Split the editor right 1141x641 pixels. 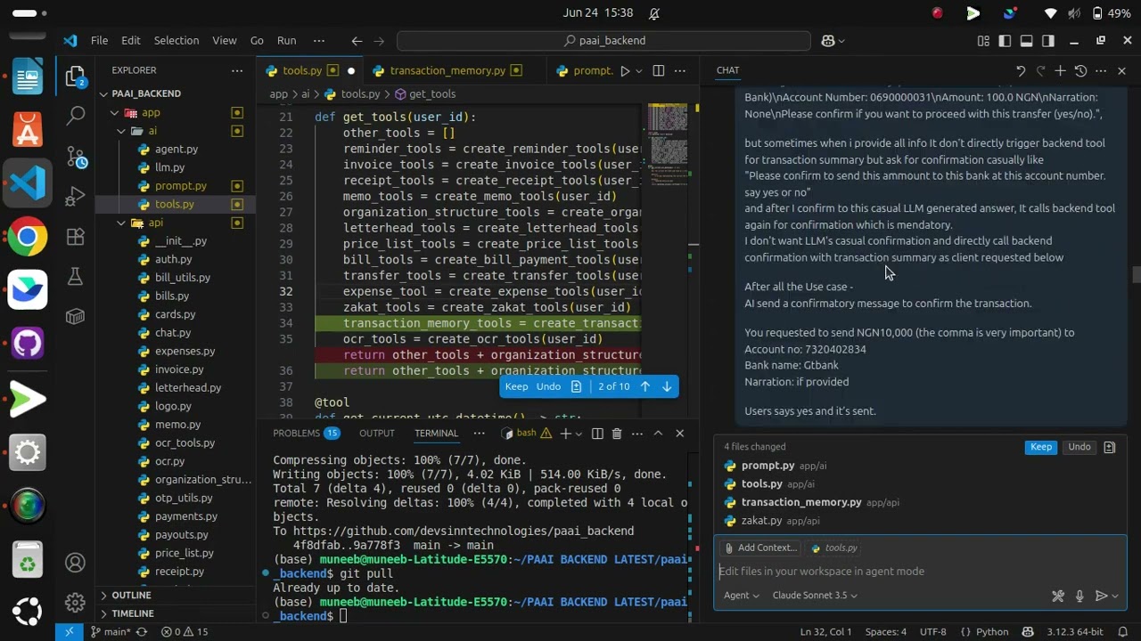tap(658, 70)
